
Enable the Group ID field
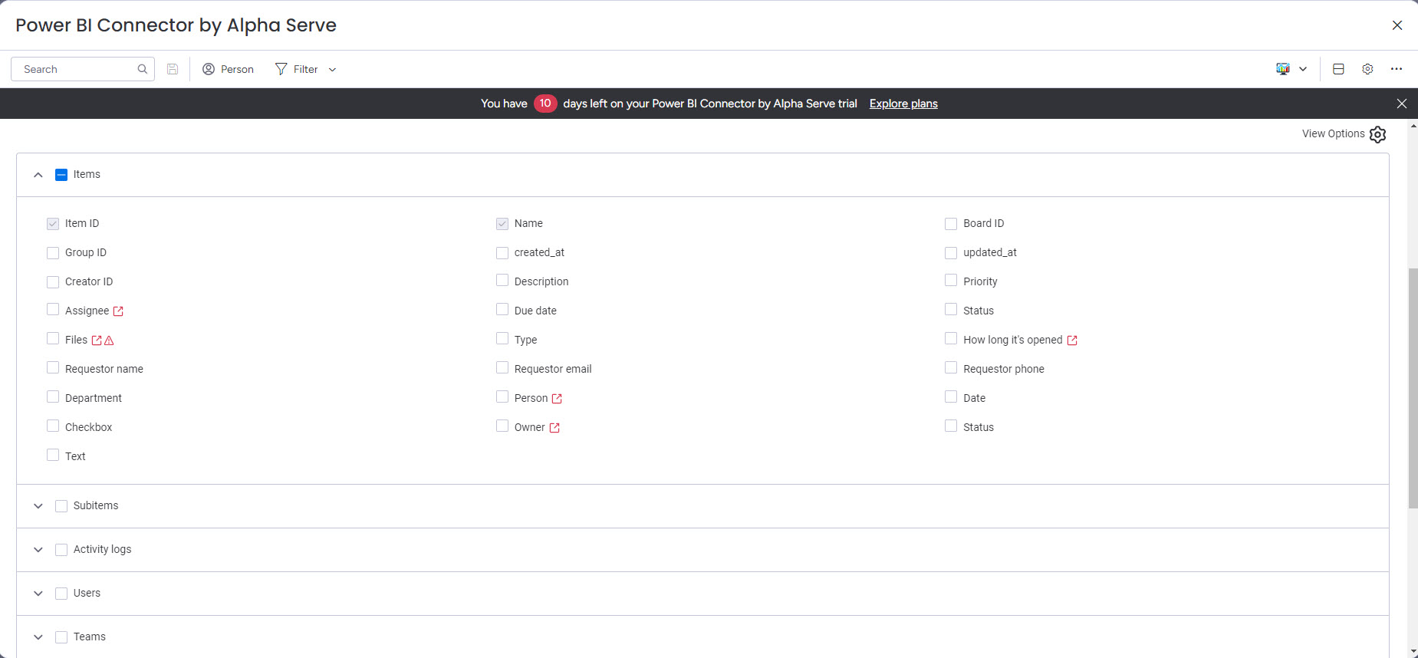53,253
